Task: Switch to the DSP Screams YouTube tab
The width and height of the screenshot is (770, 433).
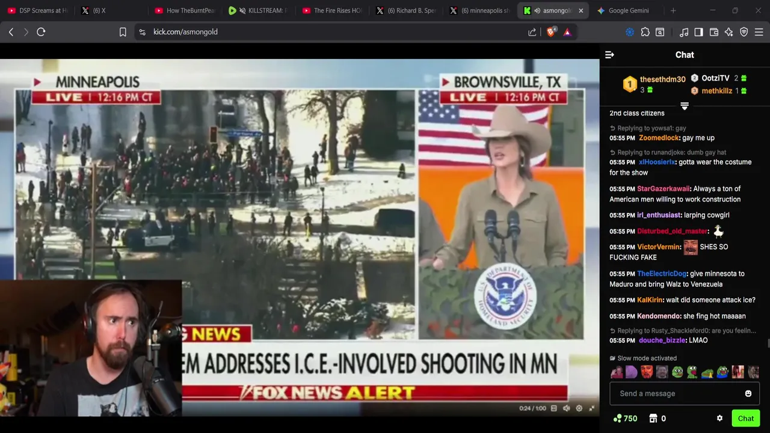Action: click(x=37, y=10)
